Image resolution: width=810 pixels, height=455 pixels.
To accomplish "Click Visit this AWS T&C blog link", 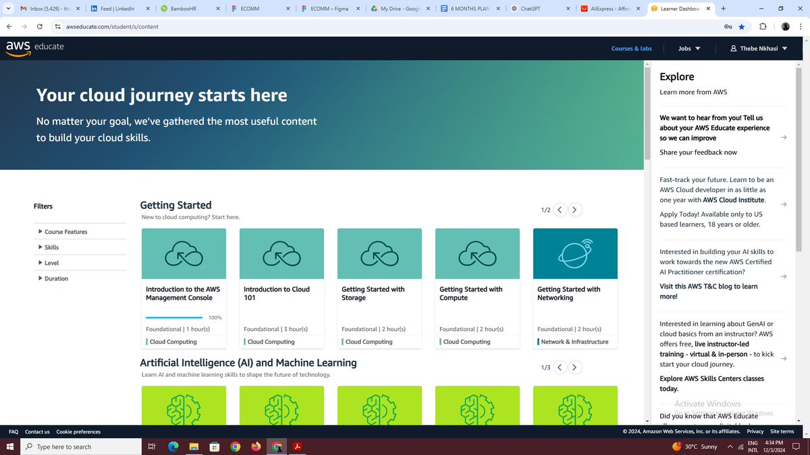I will 709,291.
